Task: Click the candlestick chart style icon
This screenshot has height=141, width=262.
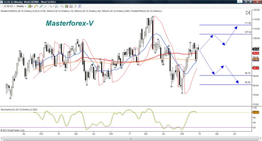Action: click(30, 6)
